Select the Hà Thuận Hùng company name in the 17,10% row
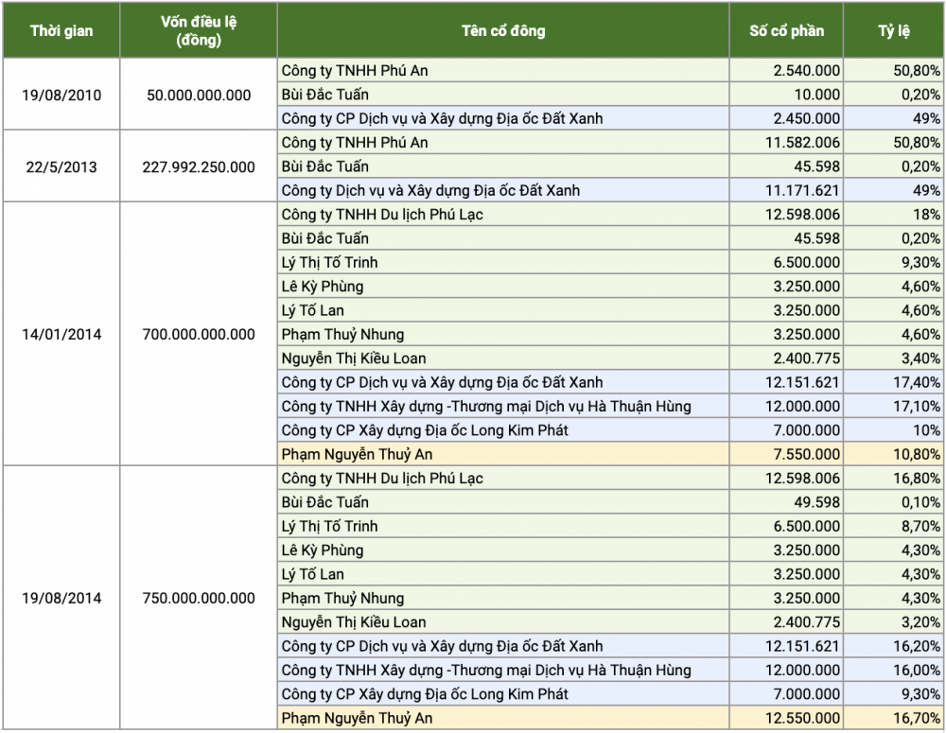 tap(485, 407)
